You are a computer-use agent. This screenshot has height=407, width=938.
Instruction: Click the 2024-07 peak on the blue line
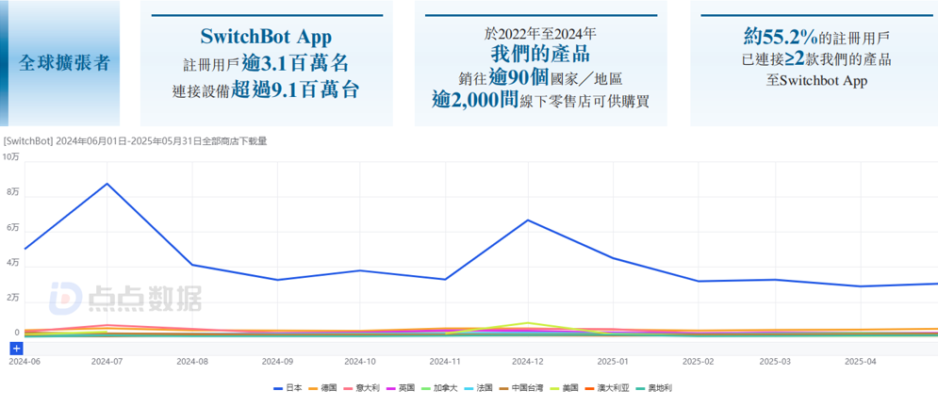(x=107, y=184)
